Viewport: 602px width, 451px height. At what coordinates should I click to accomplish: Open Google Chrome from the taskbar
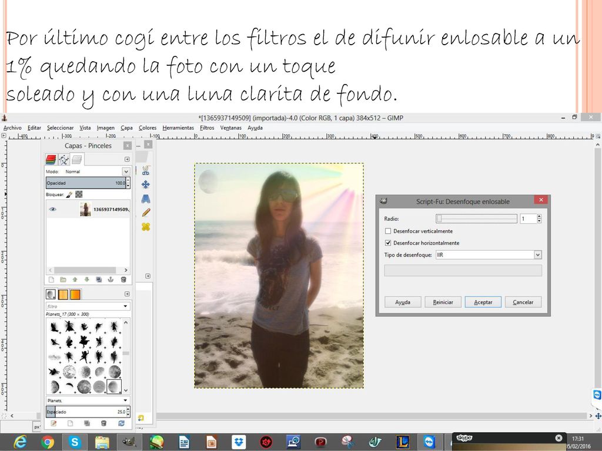point(48,443)
